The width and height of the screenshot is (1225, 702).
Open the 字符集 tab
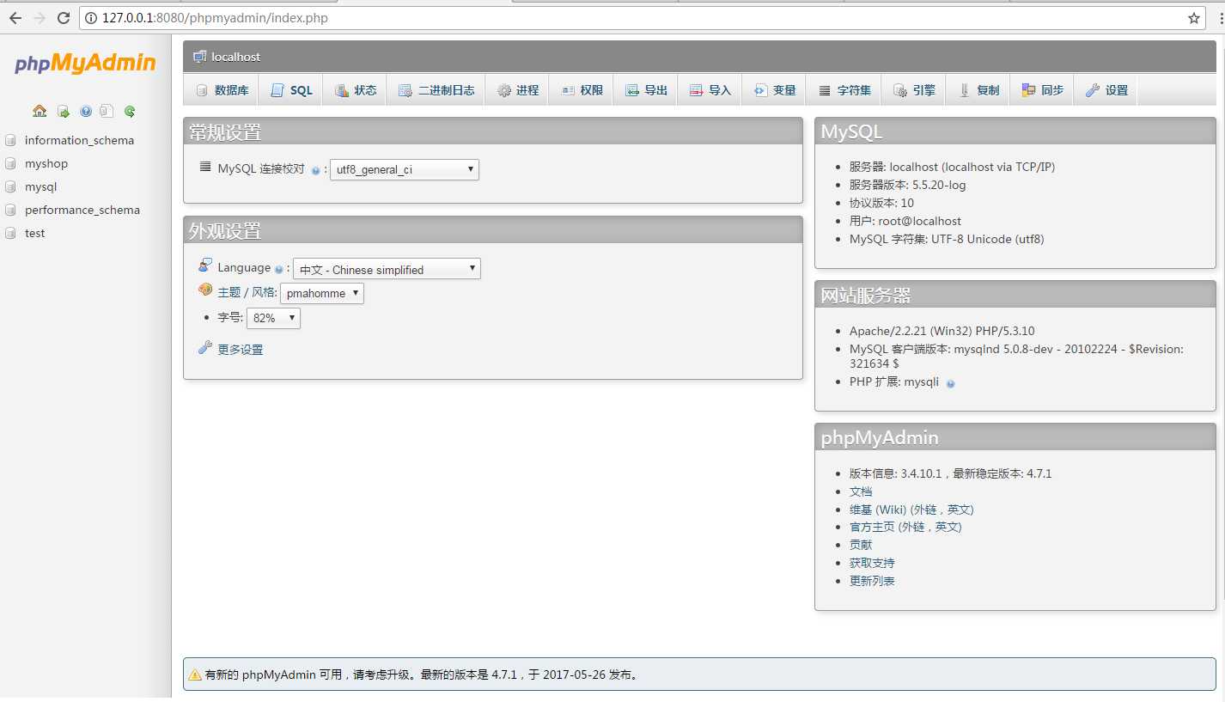click(844, 90)
